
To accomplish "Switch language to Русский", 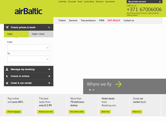I will 72,2.
